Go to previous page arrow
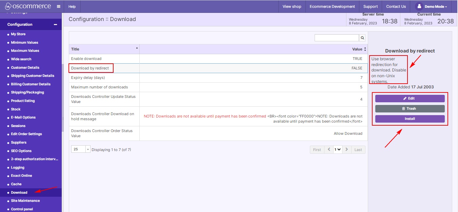 329,150
